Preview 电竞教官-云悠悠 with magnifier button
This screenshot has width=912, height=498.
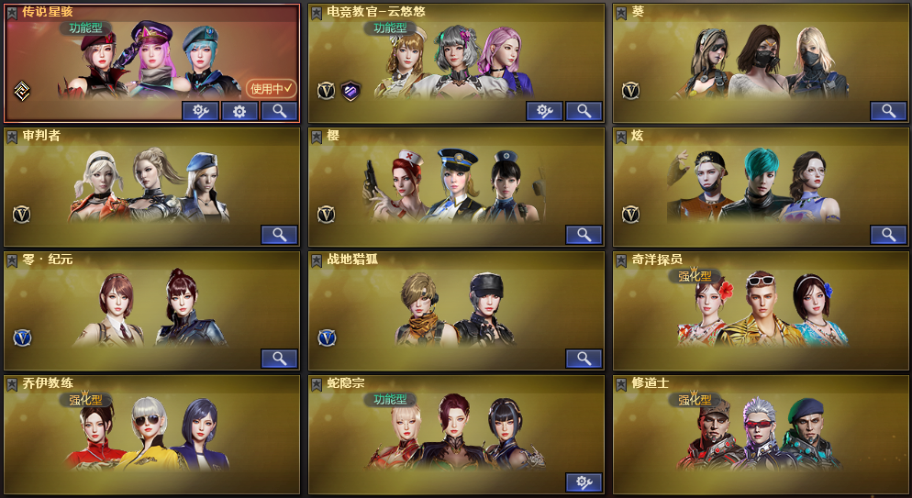(584, 111)
